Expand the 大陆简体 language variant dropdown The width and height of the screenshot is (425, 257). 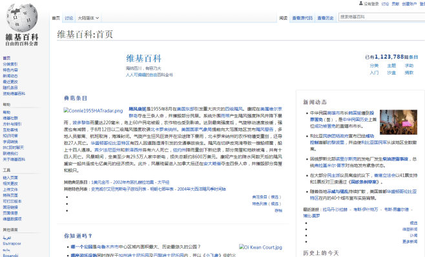(x=88, y=18)
